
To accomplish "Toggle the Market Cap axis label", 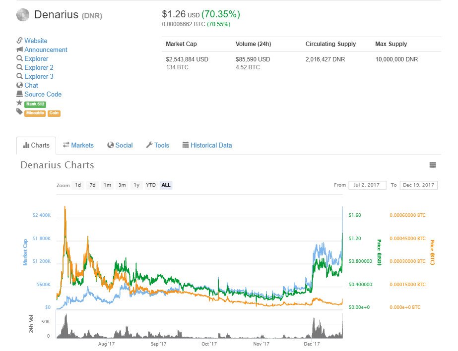I will tap(25, 252).
